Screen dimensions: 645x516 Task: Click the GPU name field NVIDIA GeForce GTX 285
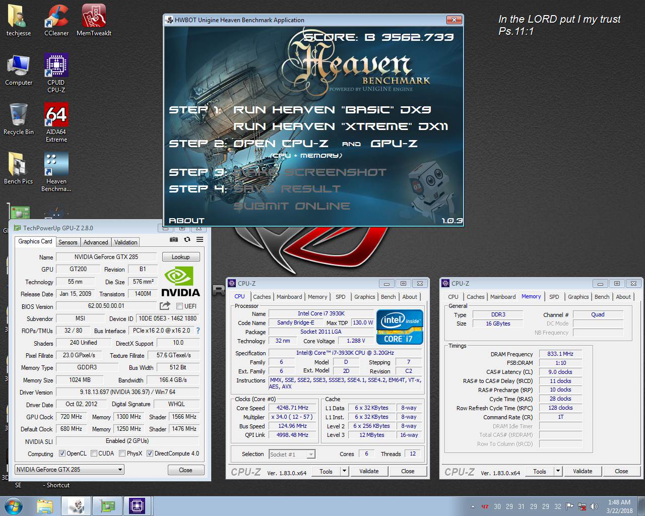106,257
